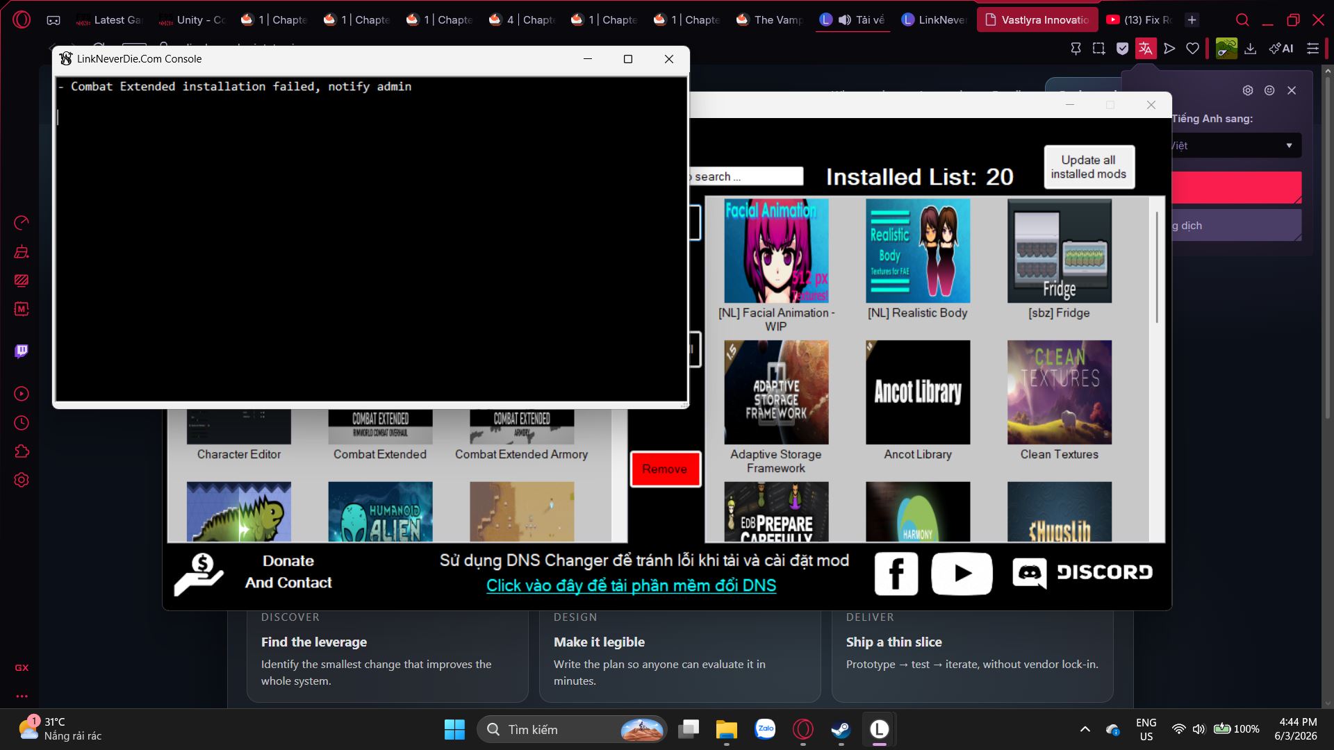Click the translate icon in address bar

coord(1146,49)
